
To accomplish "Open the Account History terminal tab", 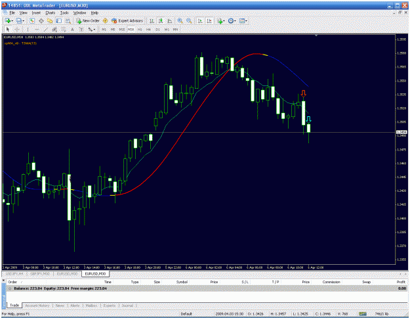I will [x=37, y=306].
